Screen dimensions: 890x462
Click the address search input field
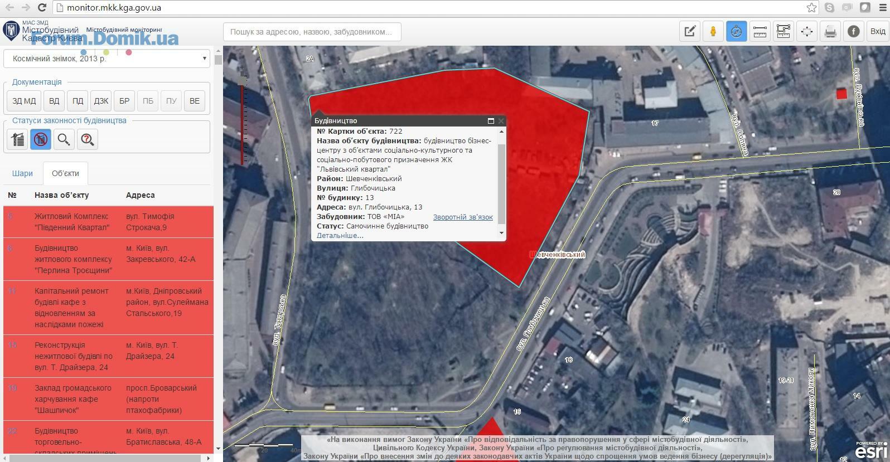pos(312,32)
